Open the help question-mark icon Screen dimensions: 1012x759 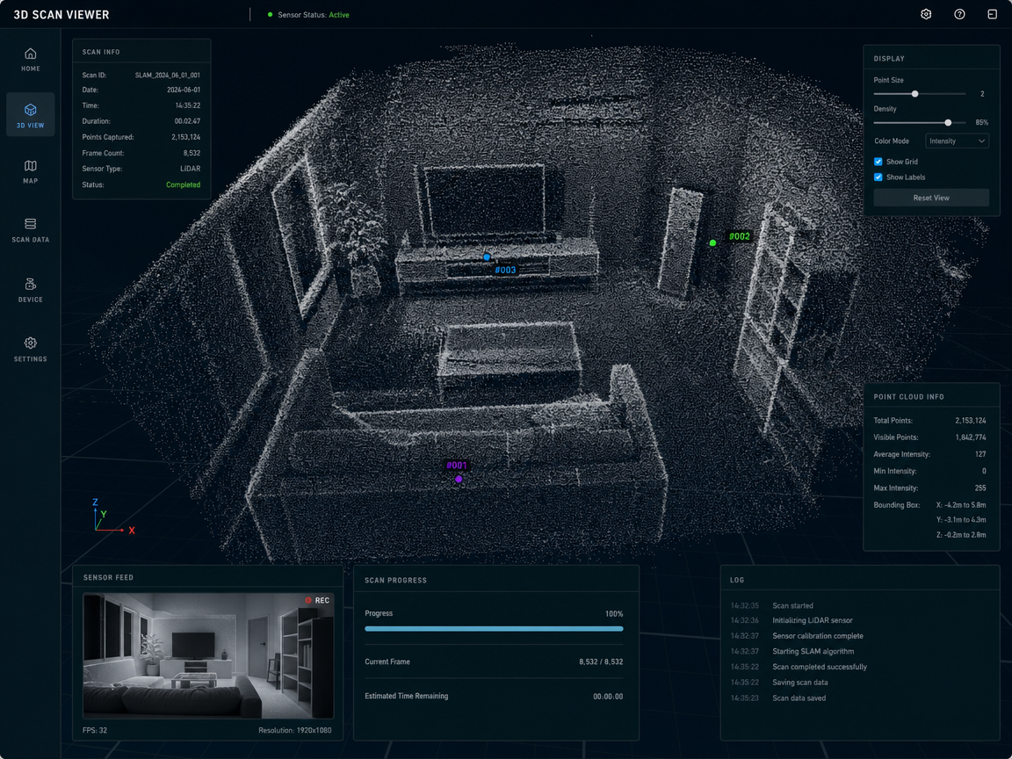959,14
